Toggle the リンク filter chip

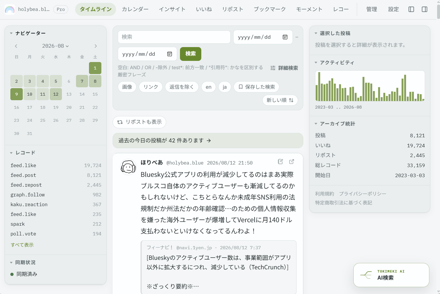[151, 87]
